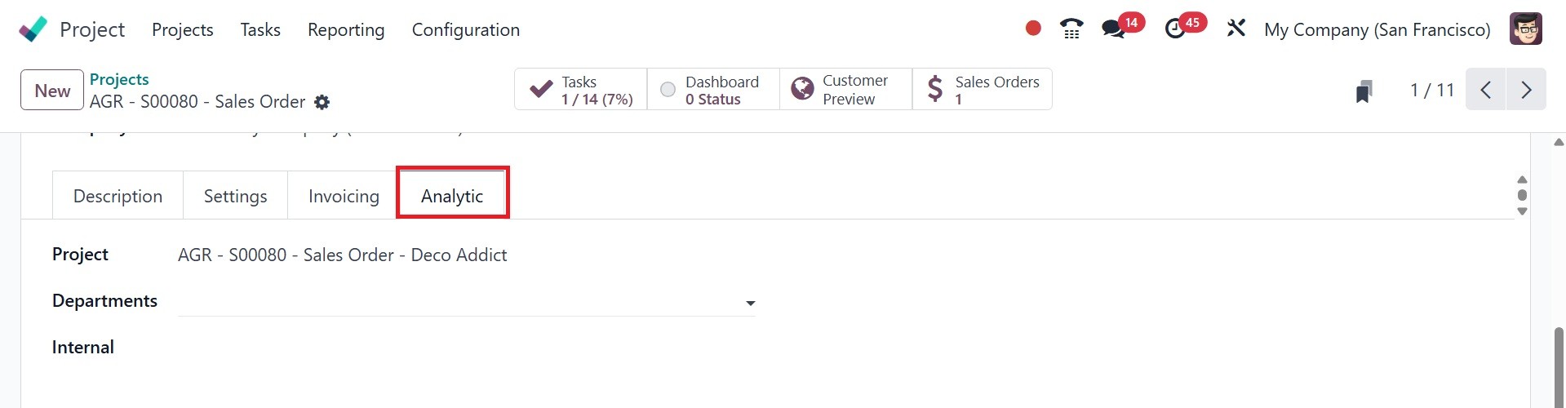The width and height of the screenshot is (1566, 408).
Task: Follow the Projects breadcrumb link
Action: pyautogui.click(x=119, y=79)
